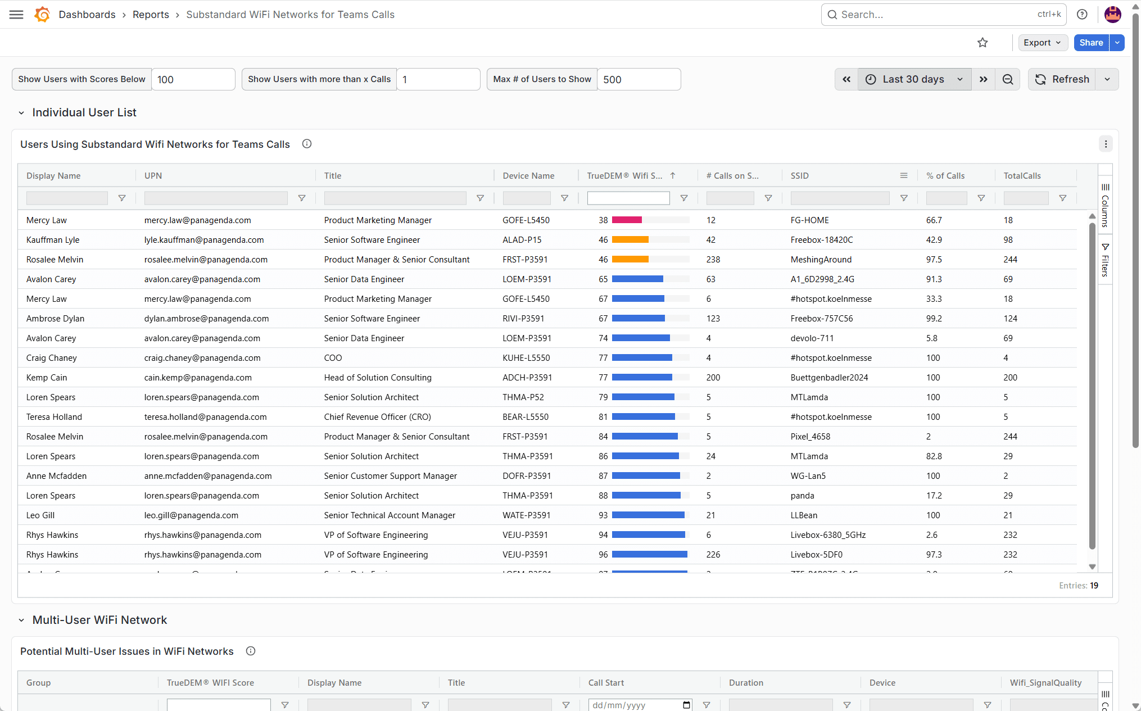
Task: Open TotalCalls column filter icon
Action: tap(1063, 198)
